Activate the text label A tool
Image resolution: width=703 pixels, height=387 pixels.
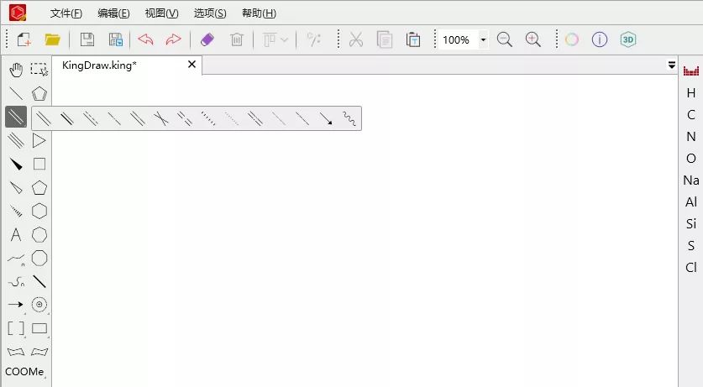16,235
